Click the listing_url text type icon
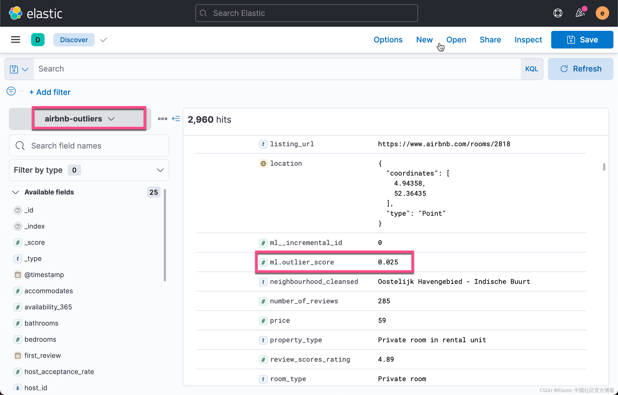Screen dimensions: 618x395 tap(263, 144)
